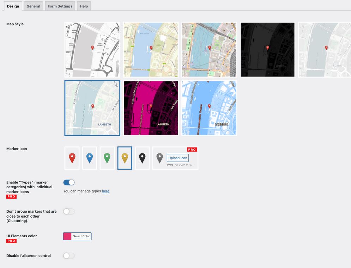Screen dimensions: 351x268
Task: Open the manage types 'here' link
Action: 105,191
